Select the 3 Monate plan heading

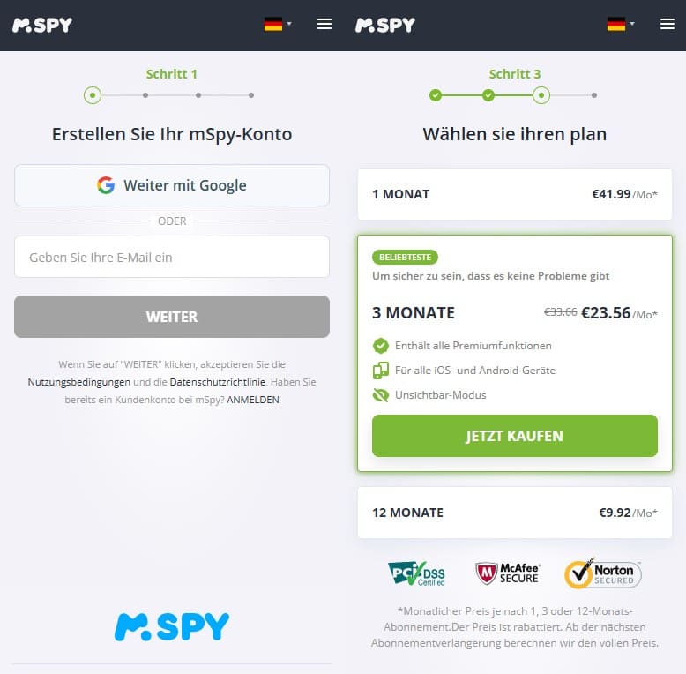point(414,313)
